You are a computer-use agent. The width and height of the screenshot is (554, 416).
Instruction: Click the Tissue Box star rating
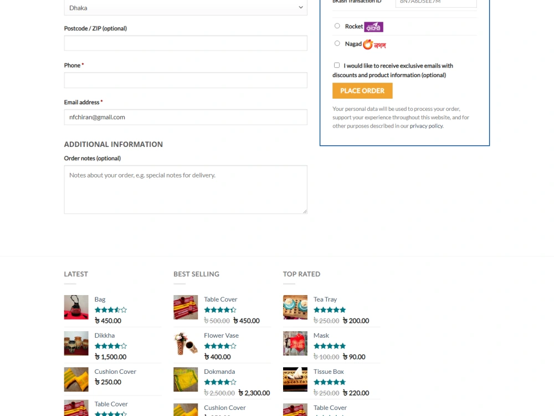point(330,382)
